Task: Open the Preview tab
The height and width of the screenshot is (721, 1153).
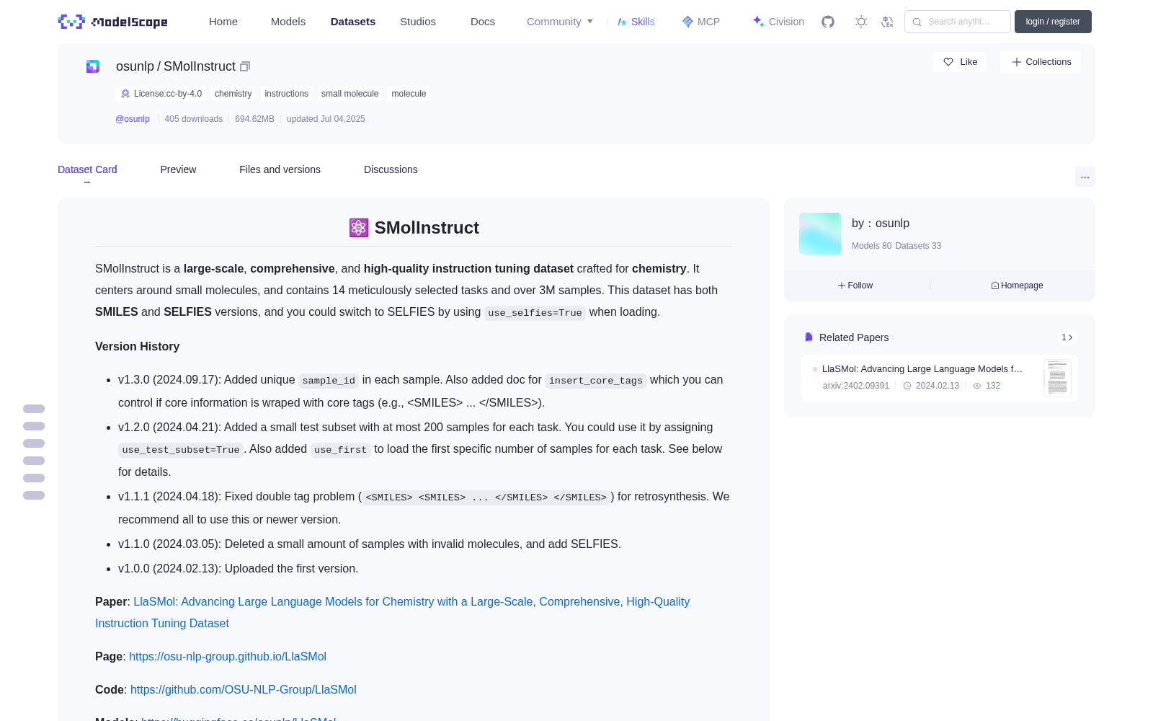Action: [x=178, y=169]
